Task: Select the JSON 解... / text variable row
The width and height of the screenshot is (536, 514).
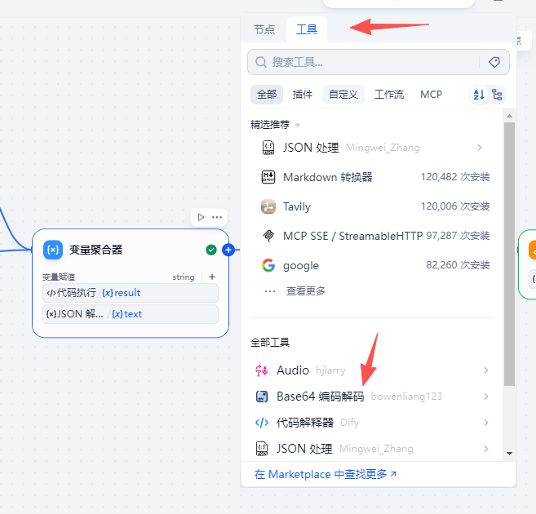Action: (x=131, y=314)
